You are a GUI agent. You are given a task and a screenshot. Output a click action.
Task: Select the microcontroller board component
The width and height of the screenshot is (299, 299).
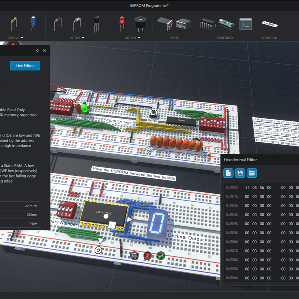(x=227, y=24)
